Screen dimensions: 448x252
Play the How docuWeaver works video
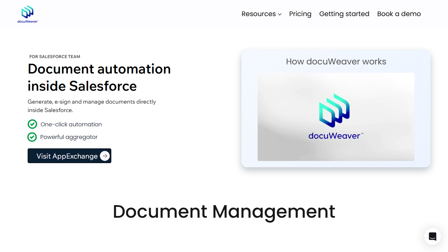click(336, 117)
